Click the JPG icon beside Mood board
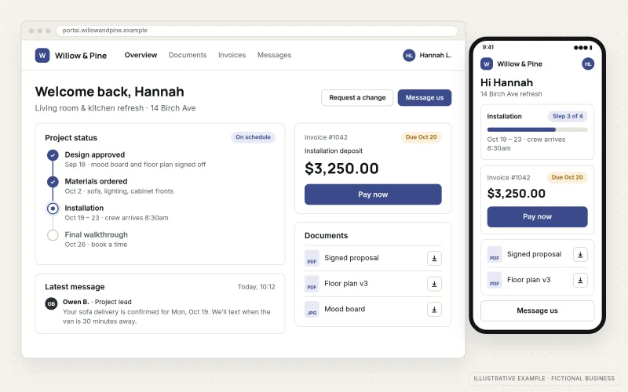Screen dimensions: 628x392 [312, 310]
